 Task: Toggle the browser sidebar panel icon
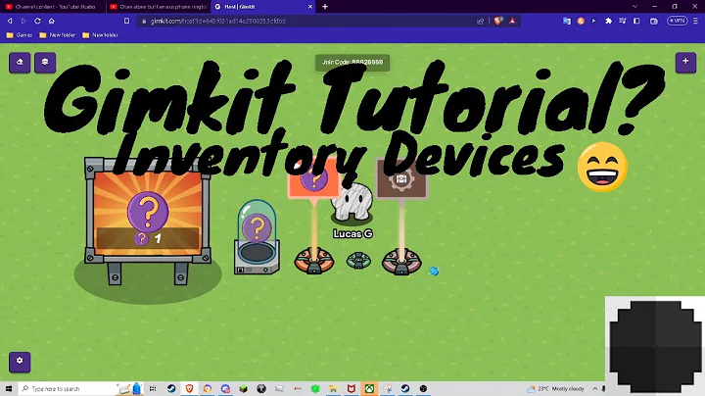pyautogui.click(x=636, y=21)
